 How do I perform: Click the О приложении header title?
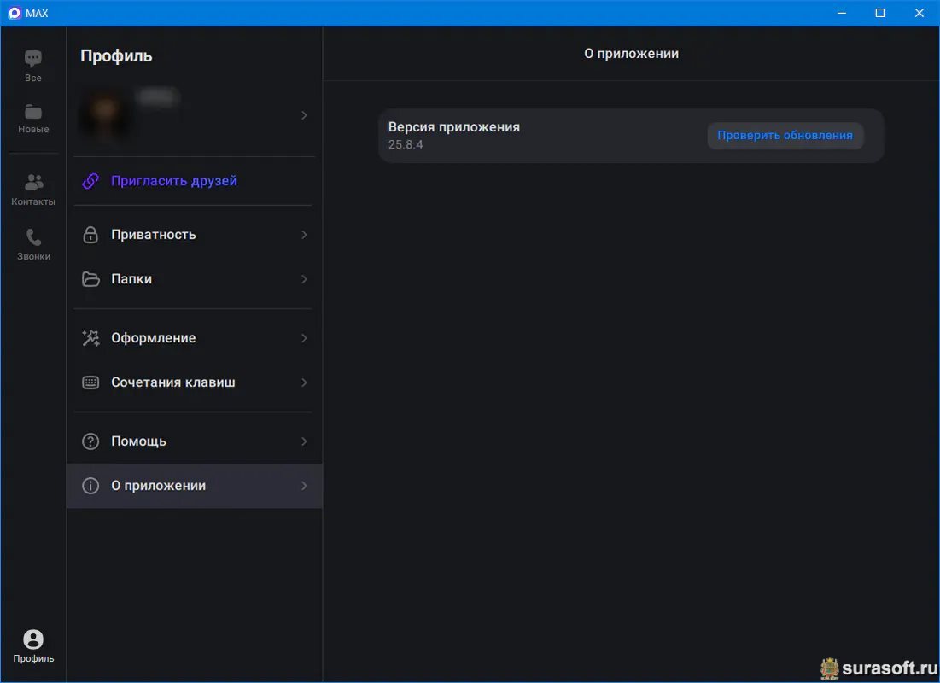click(631, 54)
